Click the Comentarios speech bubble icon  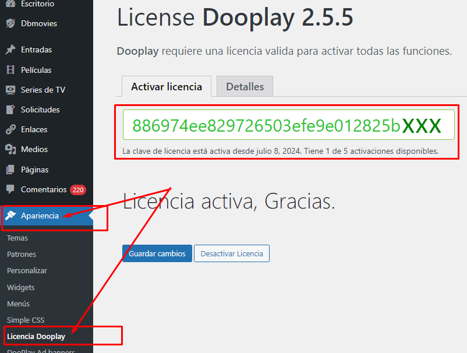coord(10,189)
